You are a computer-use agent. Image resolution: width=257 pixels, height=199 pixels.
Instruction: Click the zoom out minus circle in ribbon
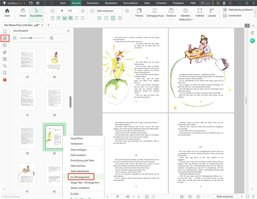(x=92, y=11)
